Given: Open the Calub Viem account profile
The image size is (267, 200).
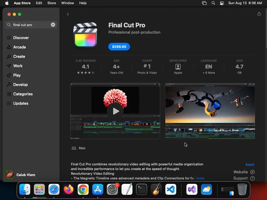Looking at the screenshot, I should pyautogui.click(x=20, y=175).
